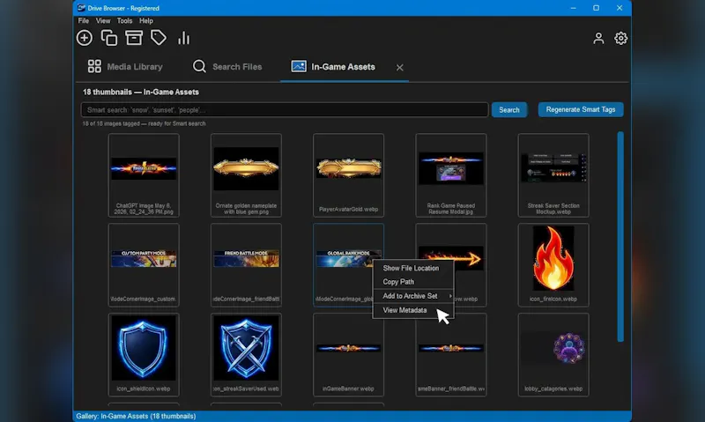The height and width of the screenshot is (422, 705).
Task: Click the status bar 'Gallery: In-Game Assets' text
Action: tap(136, 416)
